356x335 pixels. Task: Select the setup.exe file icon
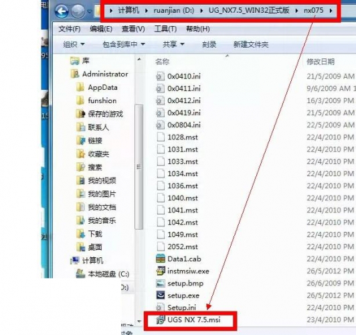click(161, 295)
